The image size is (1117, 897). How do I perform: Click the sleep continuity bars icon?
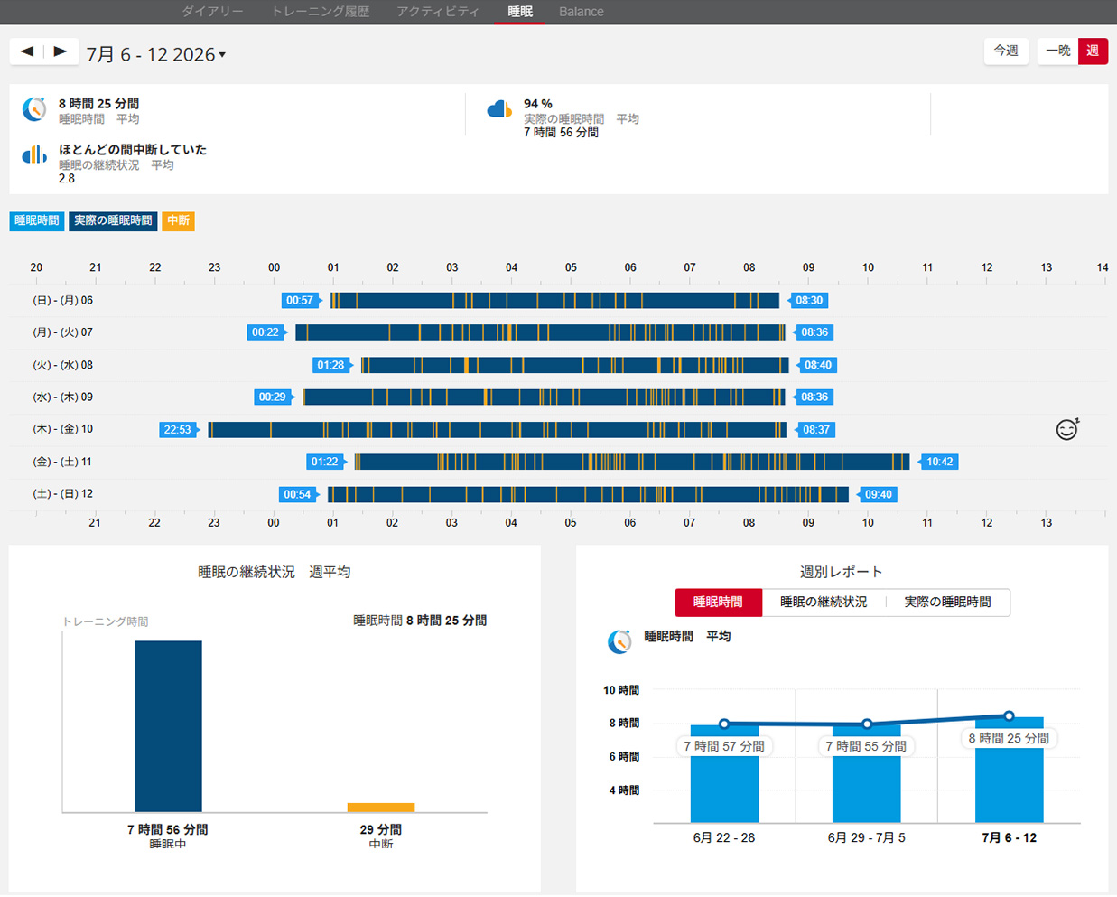click(x=34, y=154)
